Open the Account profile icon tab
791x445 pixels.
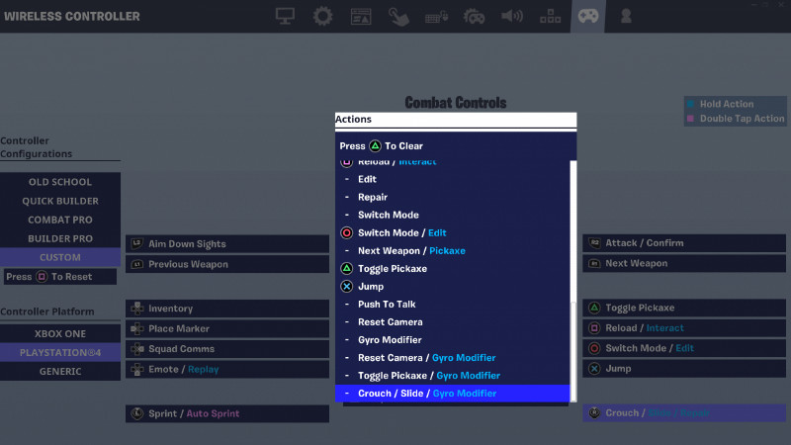click(625, 17)
